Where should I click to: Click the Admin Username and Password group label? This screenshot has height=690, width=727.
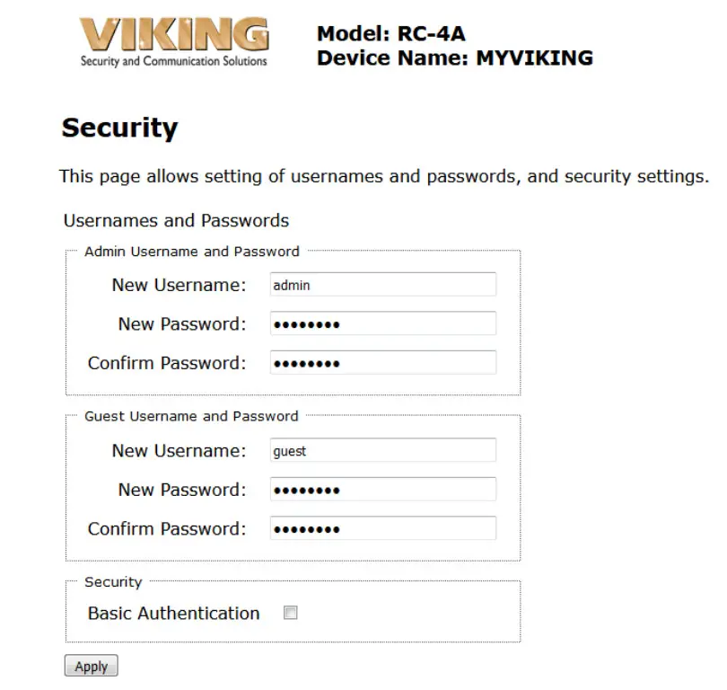(x=191, y=252)
